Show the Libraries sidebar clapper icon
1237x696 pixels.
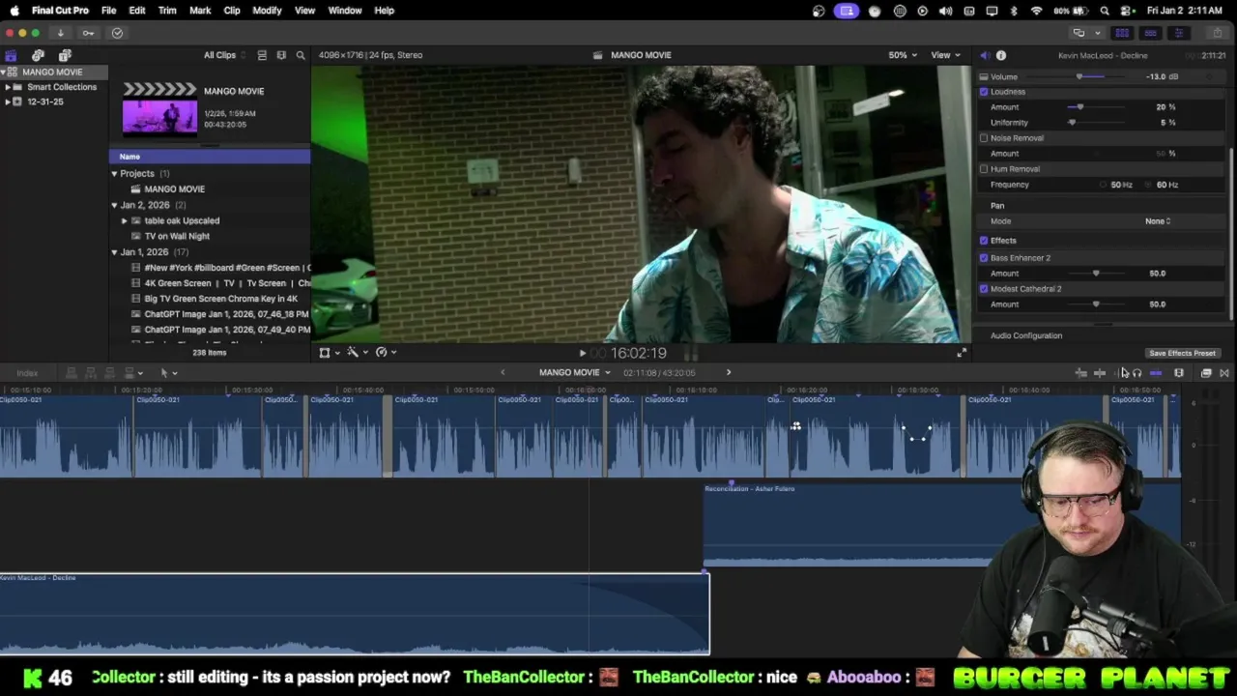point(11,55)
